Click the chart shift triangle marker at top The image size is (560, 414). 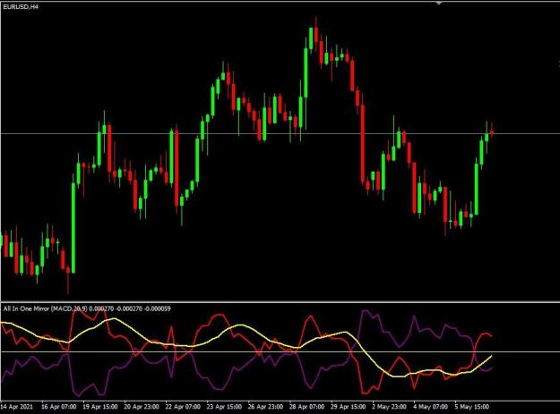pos(438,3)
